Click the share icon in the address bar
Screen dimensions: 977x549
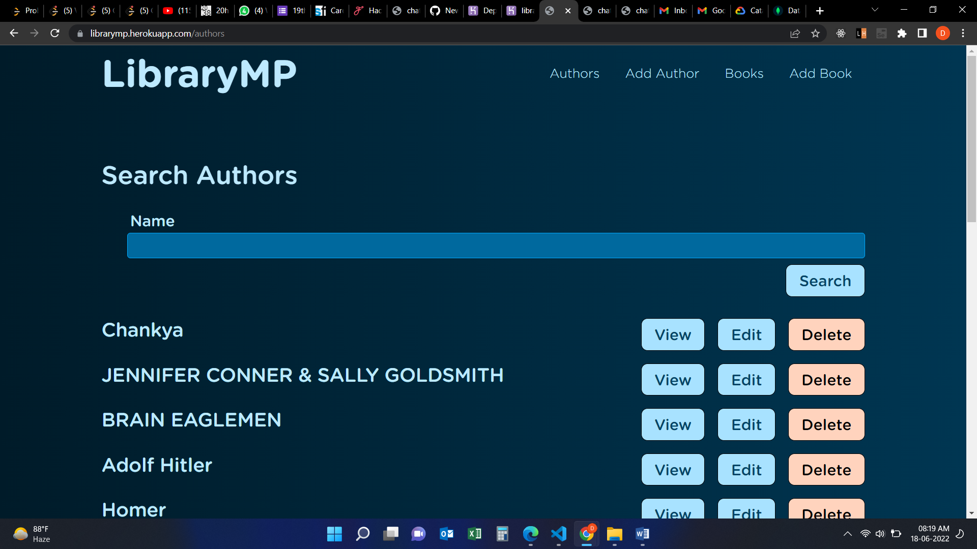pos(795,34)
